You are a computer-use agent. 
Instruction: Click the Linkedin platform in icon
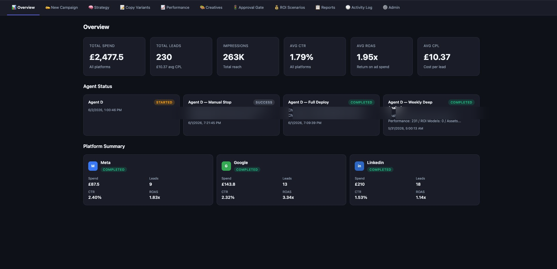(359, 166)
